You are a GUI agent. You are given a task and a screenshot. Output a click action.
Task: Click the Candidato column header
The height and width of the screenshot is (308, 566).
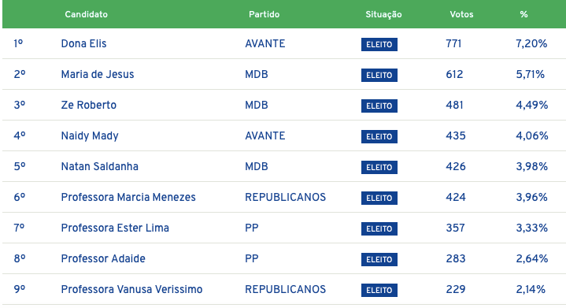pos(86,14)
